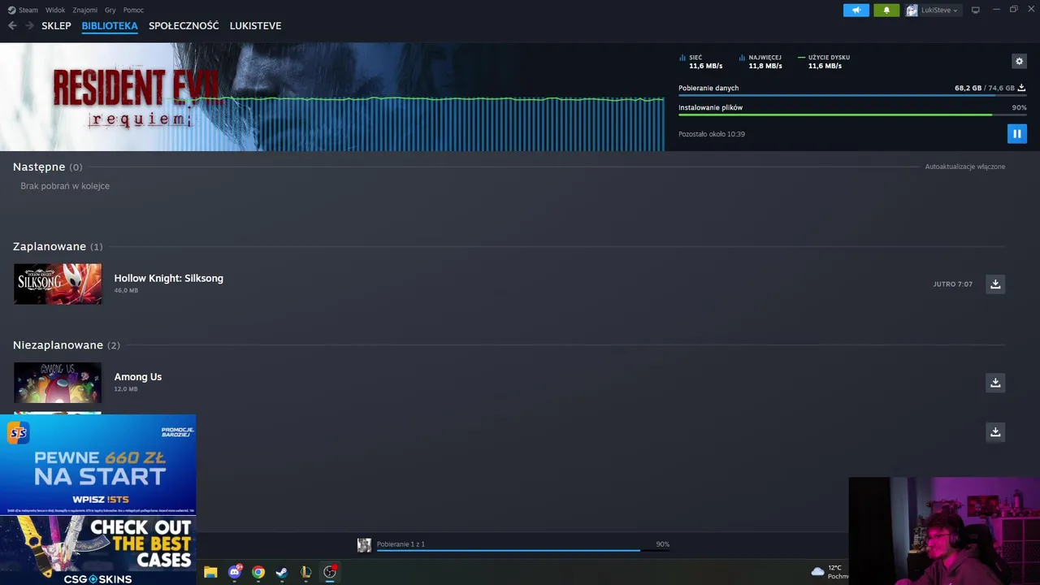The height and width of the screenshot is (585, 1040).
Task: Click Autoaktualizacje włączone label
Action: click(965, 167)
